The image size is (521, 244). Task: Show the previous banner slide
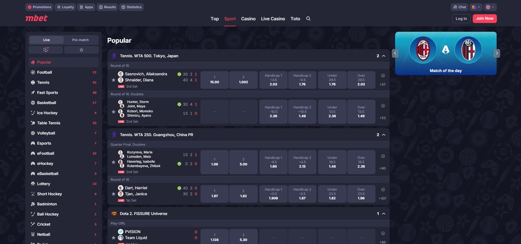(395, 53)
